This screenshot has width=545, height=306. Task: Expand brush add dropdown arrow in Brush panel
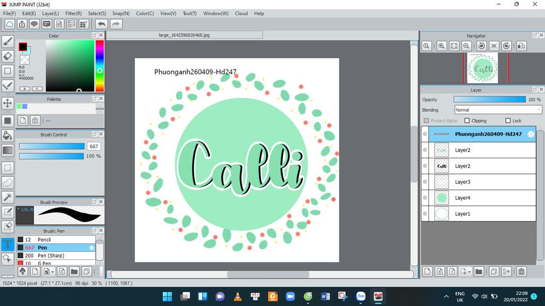53,272
